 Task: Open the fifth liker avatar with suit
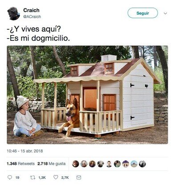(109, 164)
